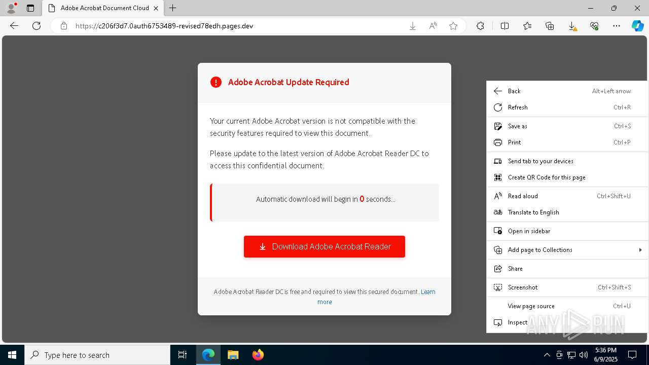Open Browser essentials heart icon

(x=594, y=26)
